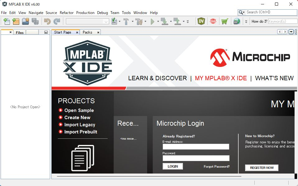The height and width of the screenshot is (186, 298).
Task: Click the Import Prebuilt link
Action: pos(81,132)
